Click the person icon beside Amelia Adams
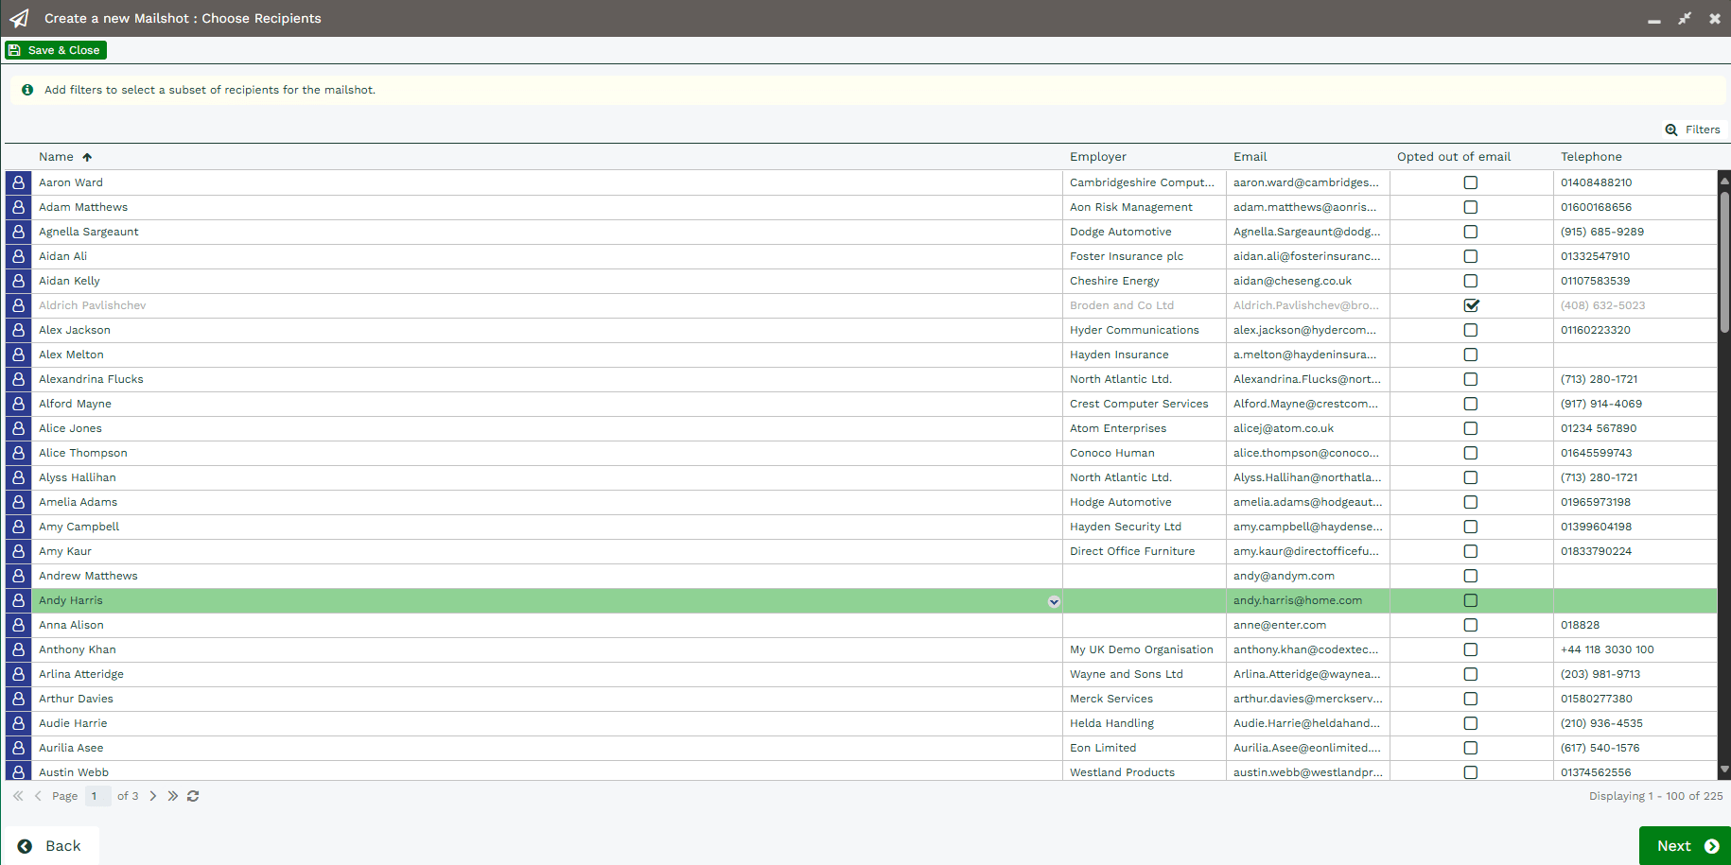 click(x=18, y=502)
